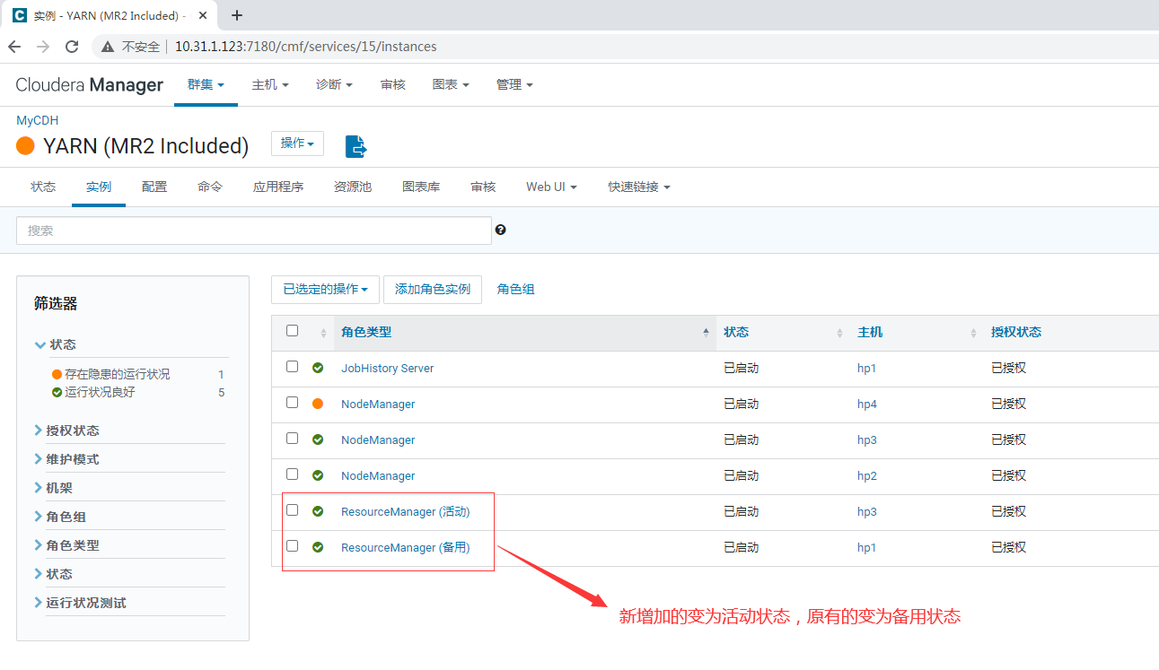Click the browser back arrow
Viewport: 1159px width, 670px height.
pyautogui.click(x=14, y=47)
